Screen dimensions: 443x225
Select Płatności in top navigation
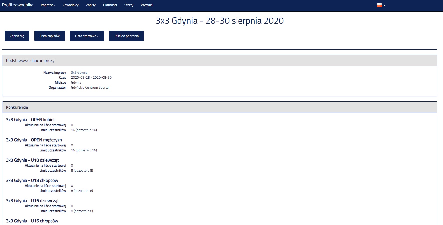pyautogui.click(x=110, y=5)
